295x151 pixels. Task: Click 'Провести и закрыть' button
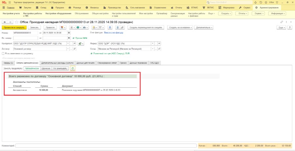click(14, 28)
